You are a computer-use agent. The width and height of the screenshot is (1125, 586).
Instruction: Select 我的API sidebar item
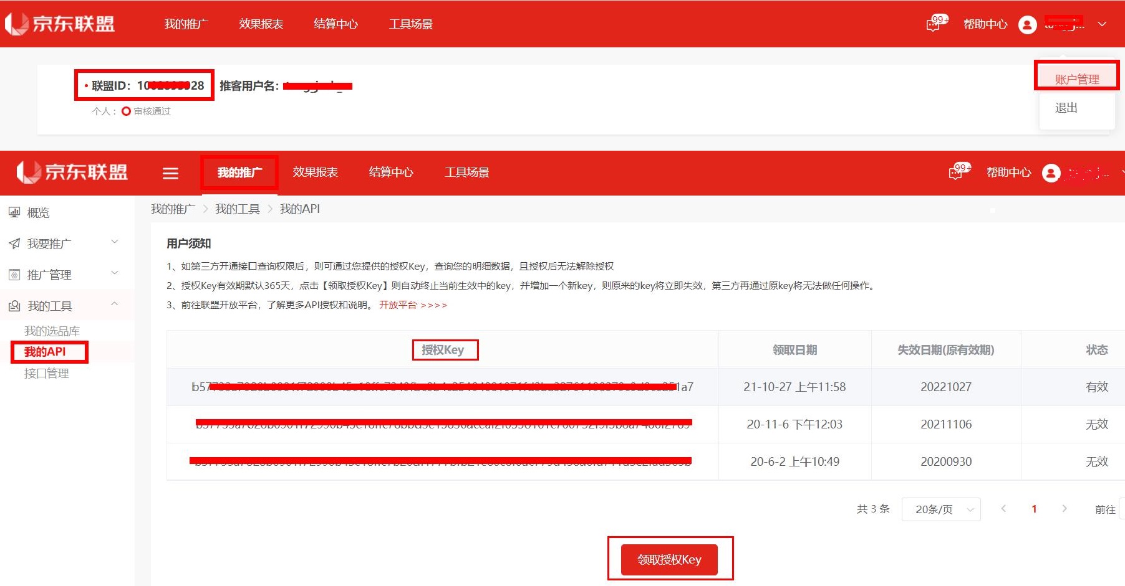pyautogui.click(x=45, y=352)
